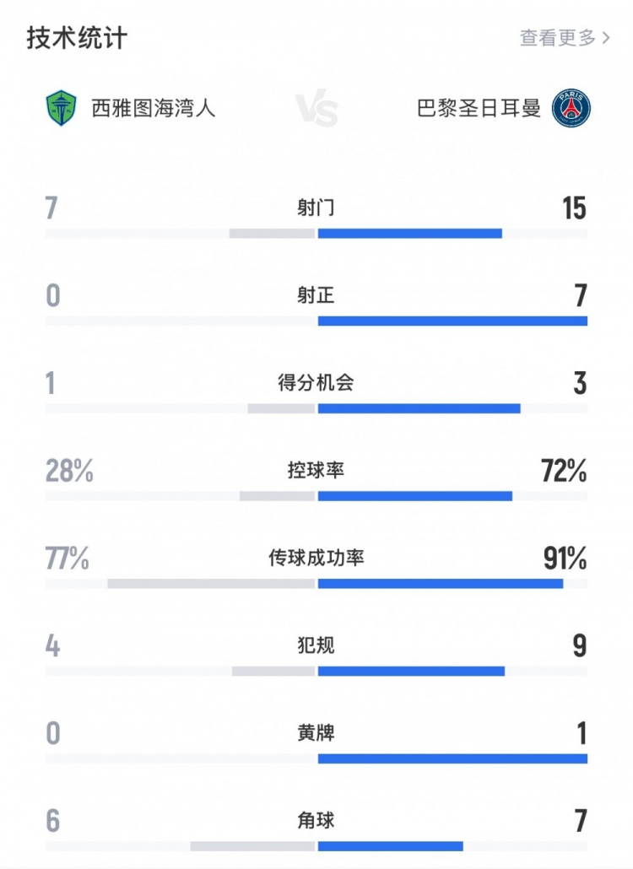Click the 犯规 stat label

(x=316, y=645)
